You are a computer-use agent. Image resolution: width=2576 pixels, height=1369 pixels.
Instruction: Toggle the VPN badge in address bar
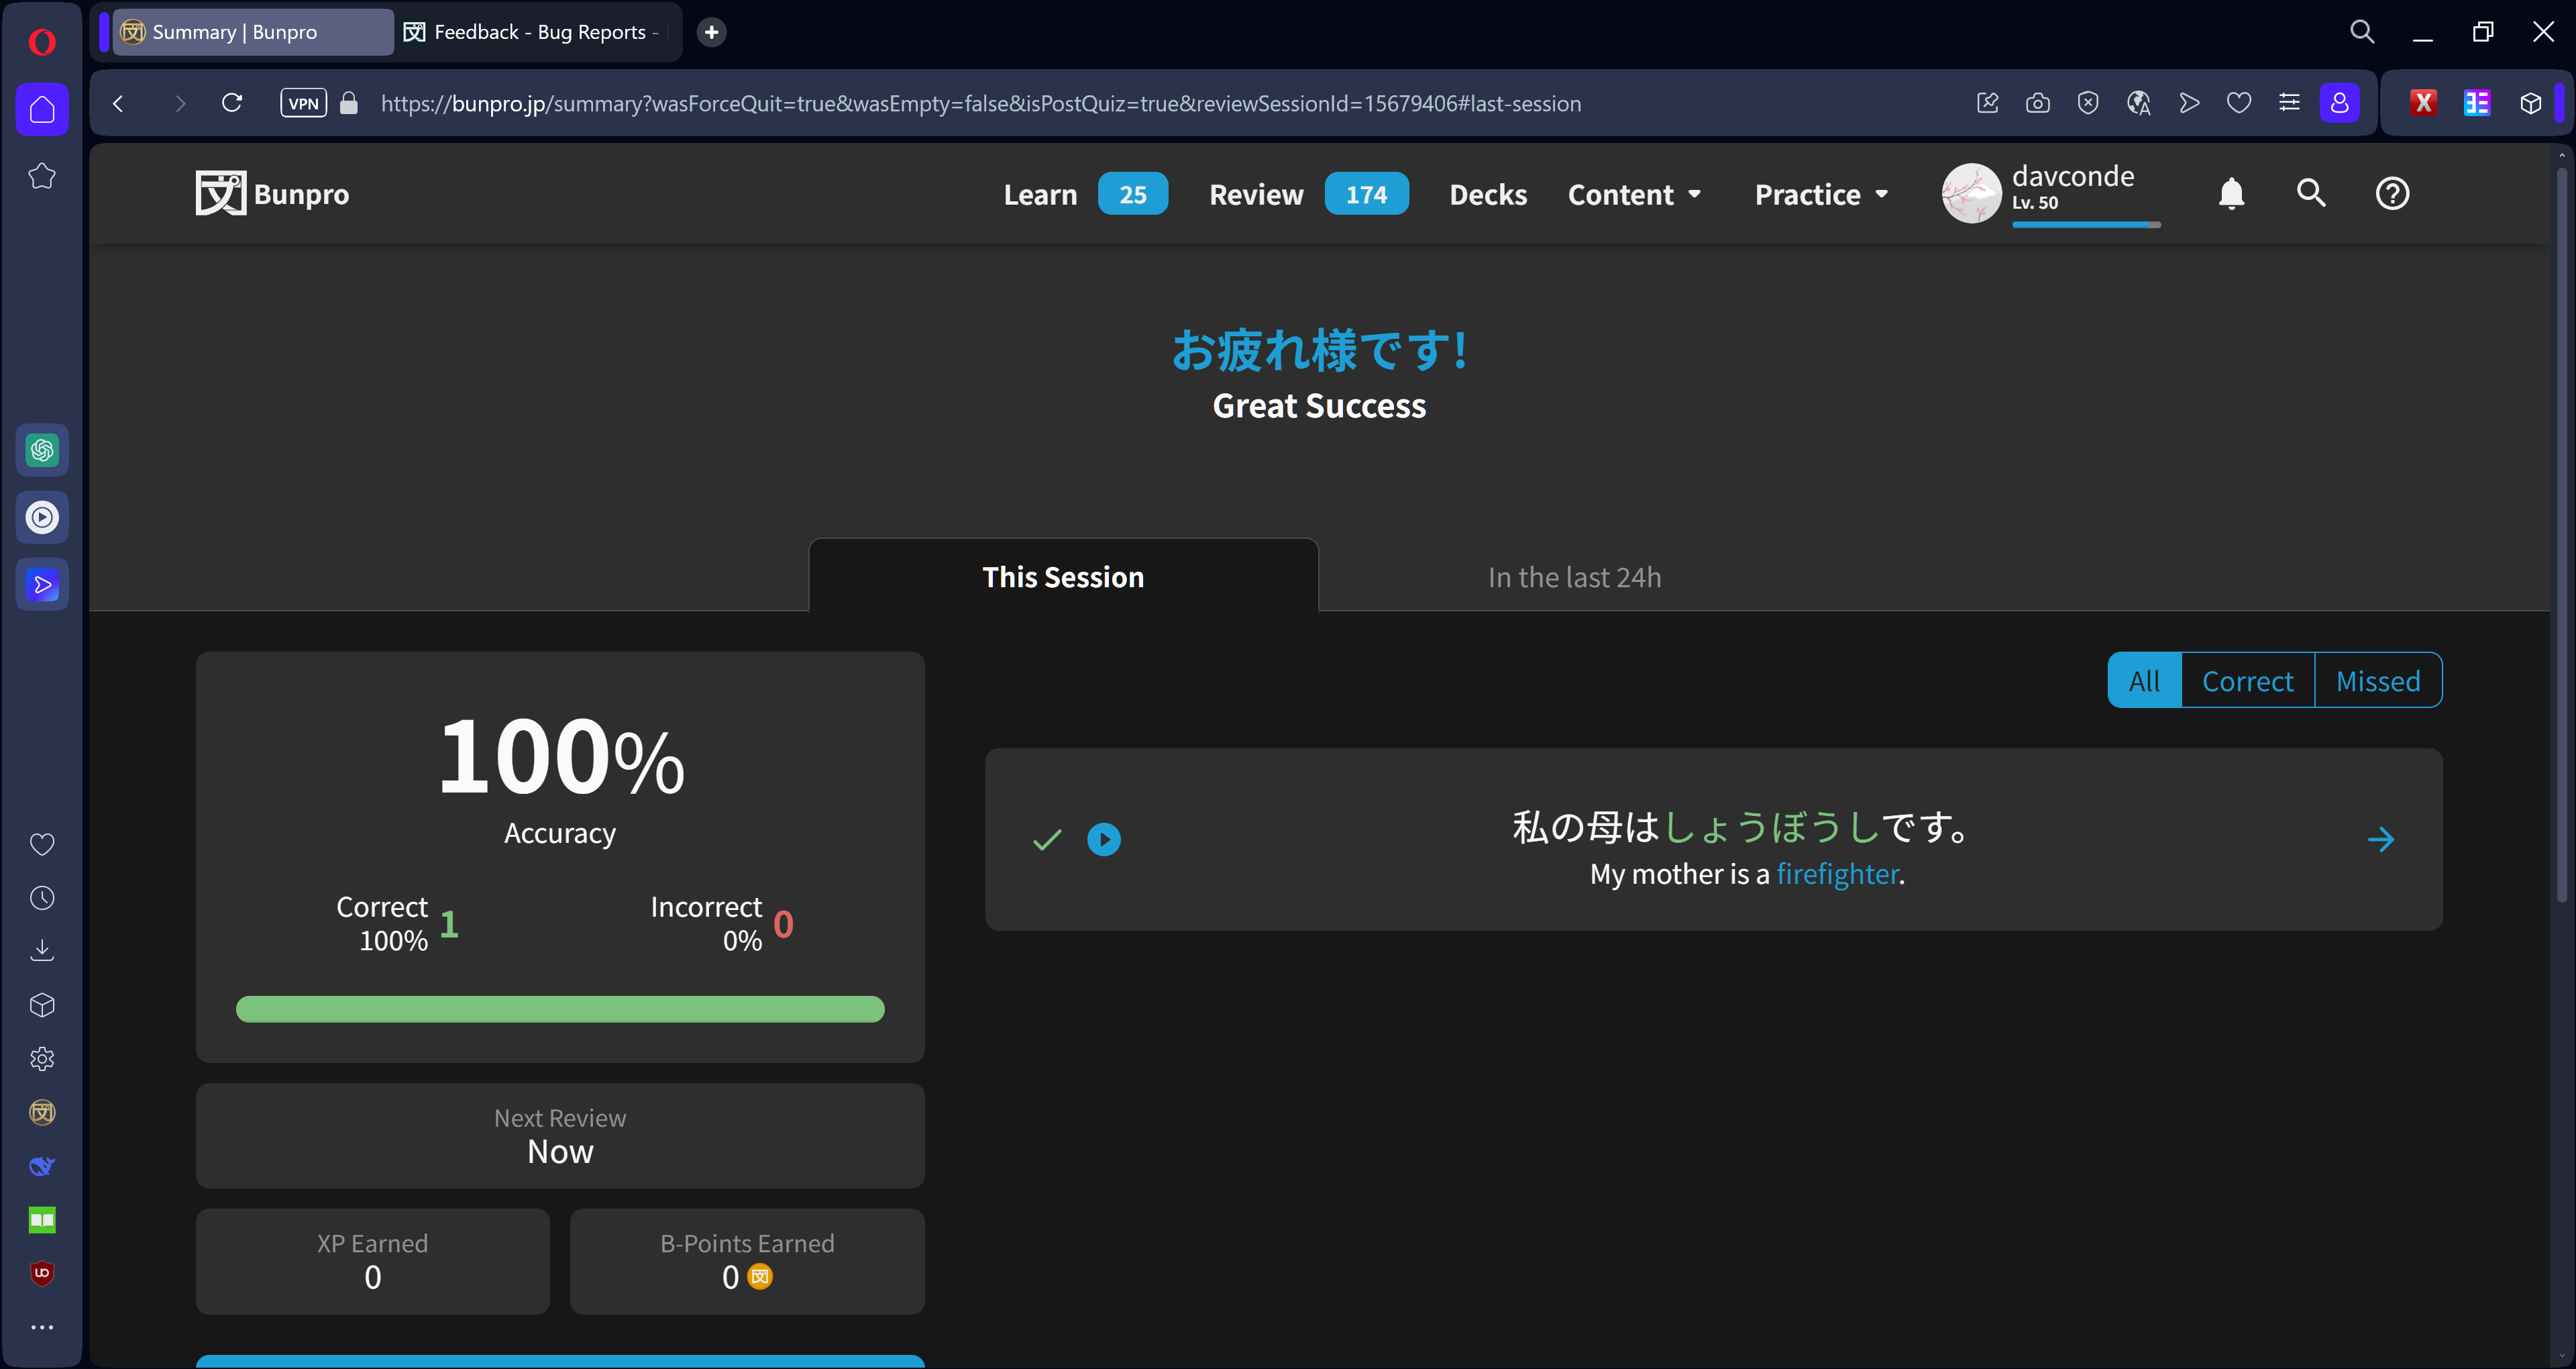click(304, 103)
